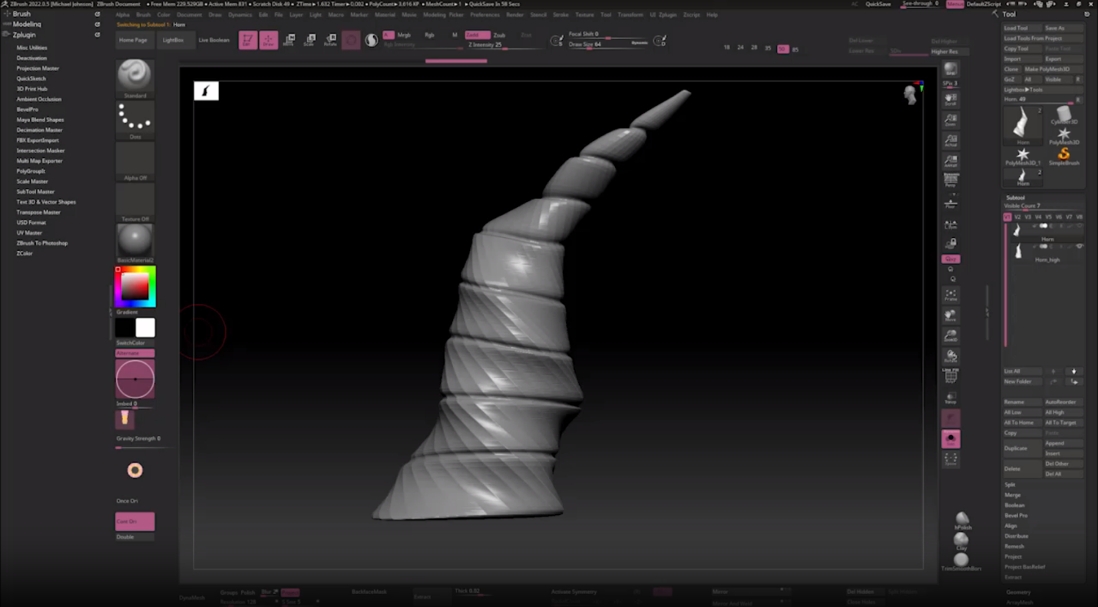Expand the Geometry palette section
Viewport: 1098px width, 607px height.
click(1018, 592)
